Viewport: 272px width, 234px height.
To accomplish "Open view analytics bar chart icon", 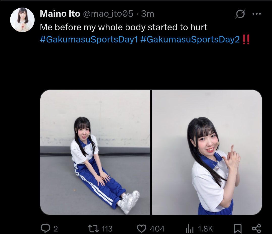I will (x=189, y=229).
